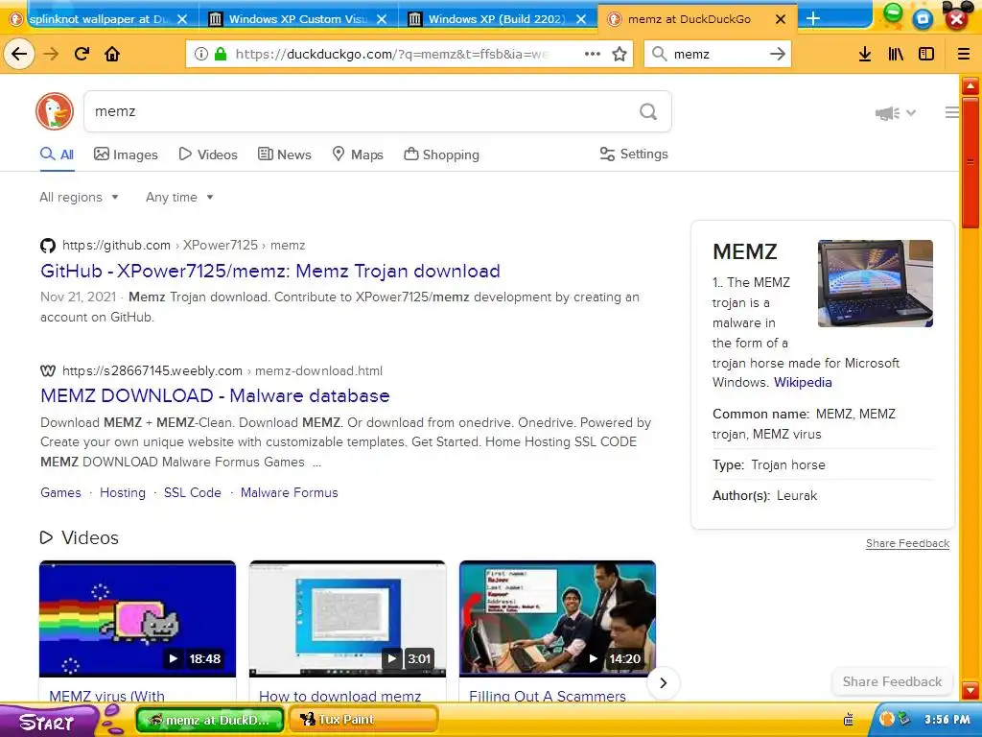Click the red vertical scrollbar thumb

[x=970, y=163]
